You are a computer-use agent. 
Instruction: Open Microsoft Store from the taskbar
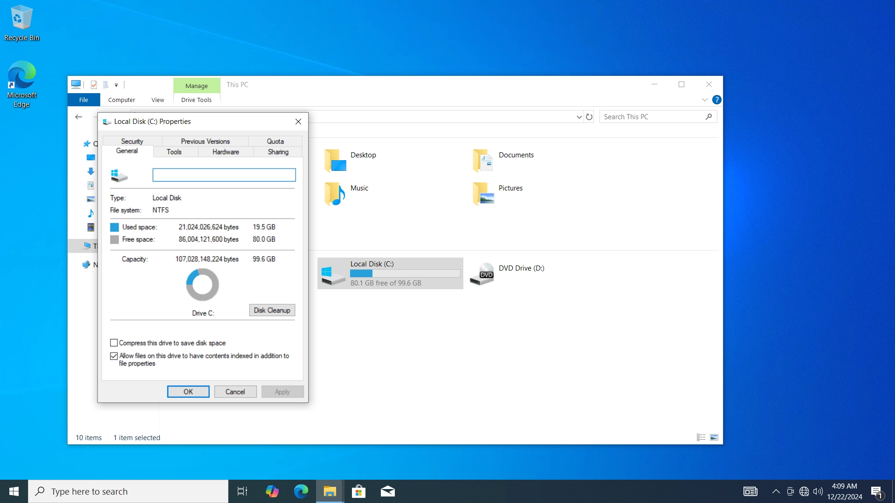[x=358, y=491]
